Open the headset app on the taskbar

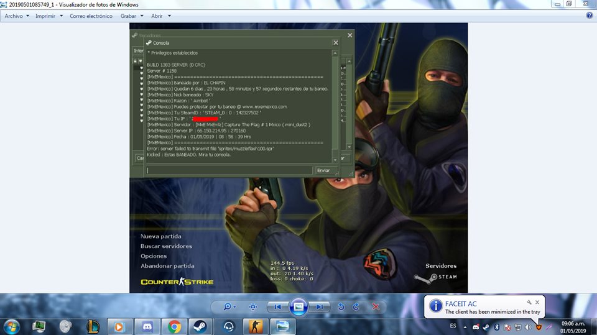click(228, 327)
